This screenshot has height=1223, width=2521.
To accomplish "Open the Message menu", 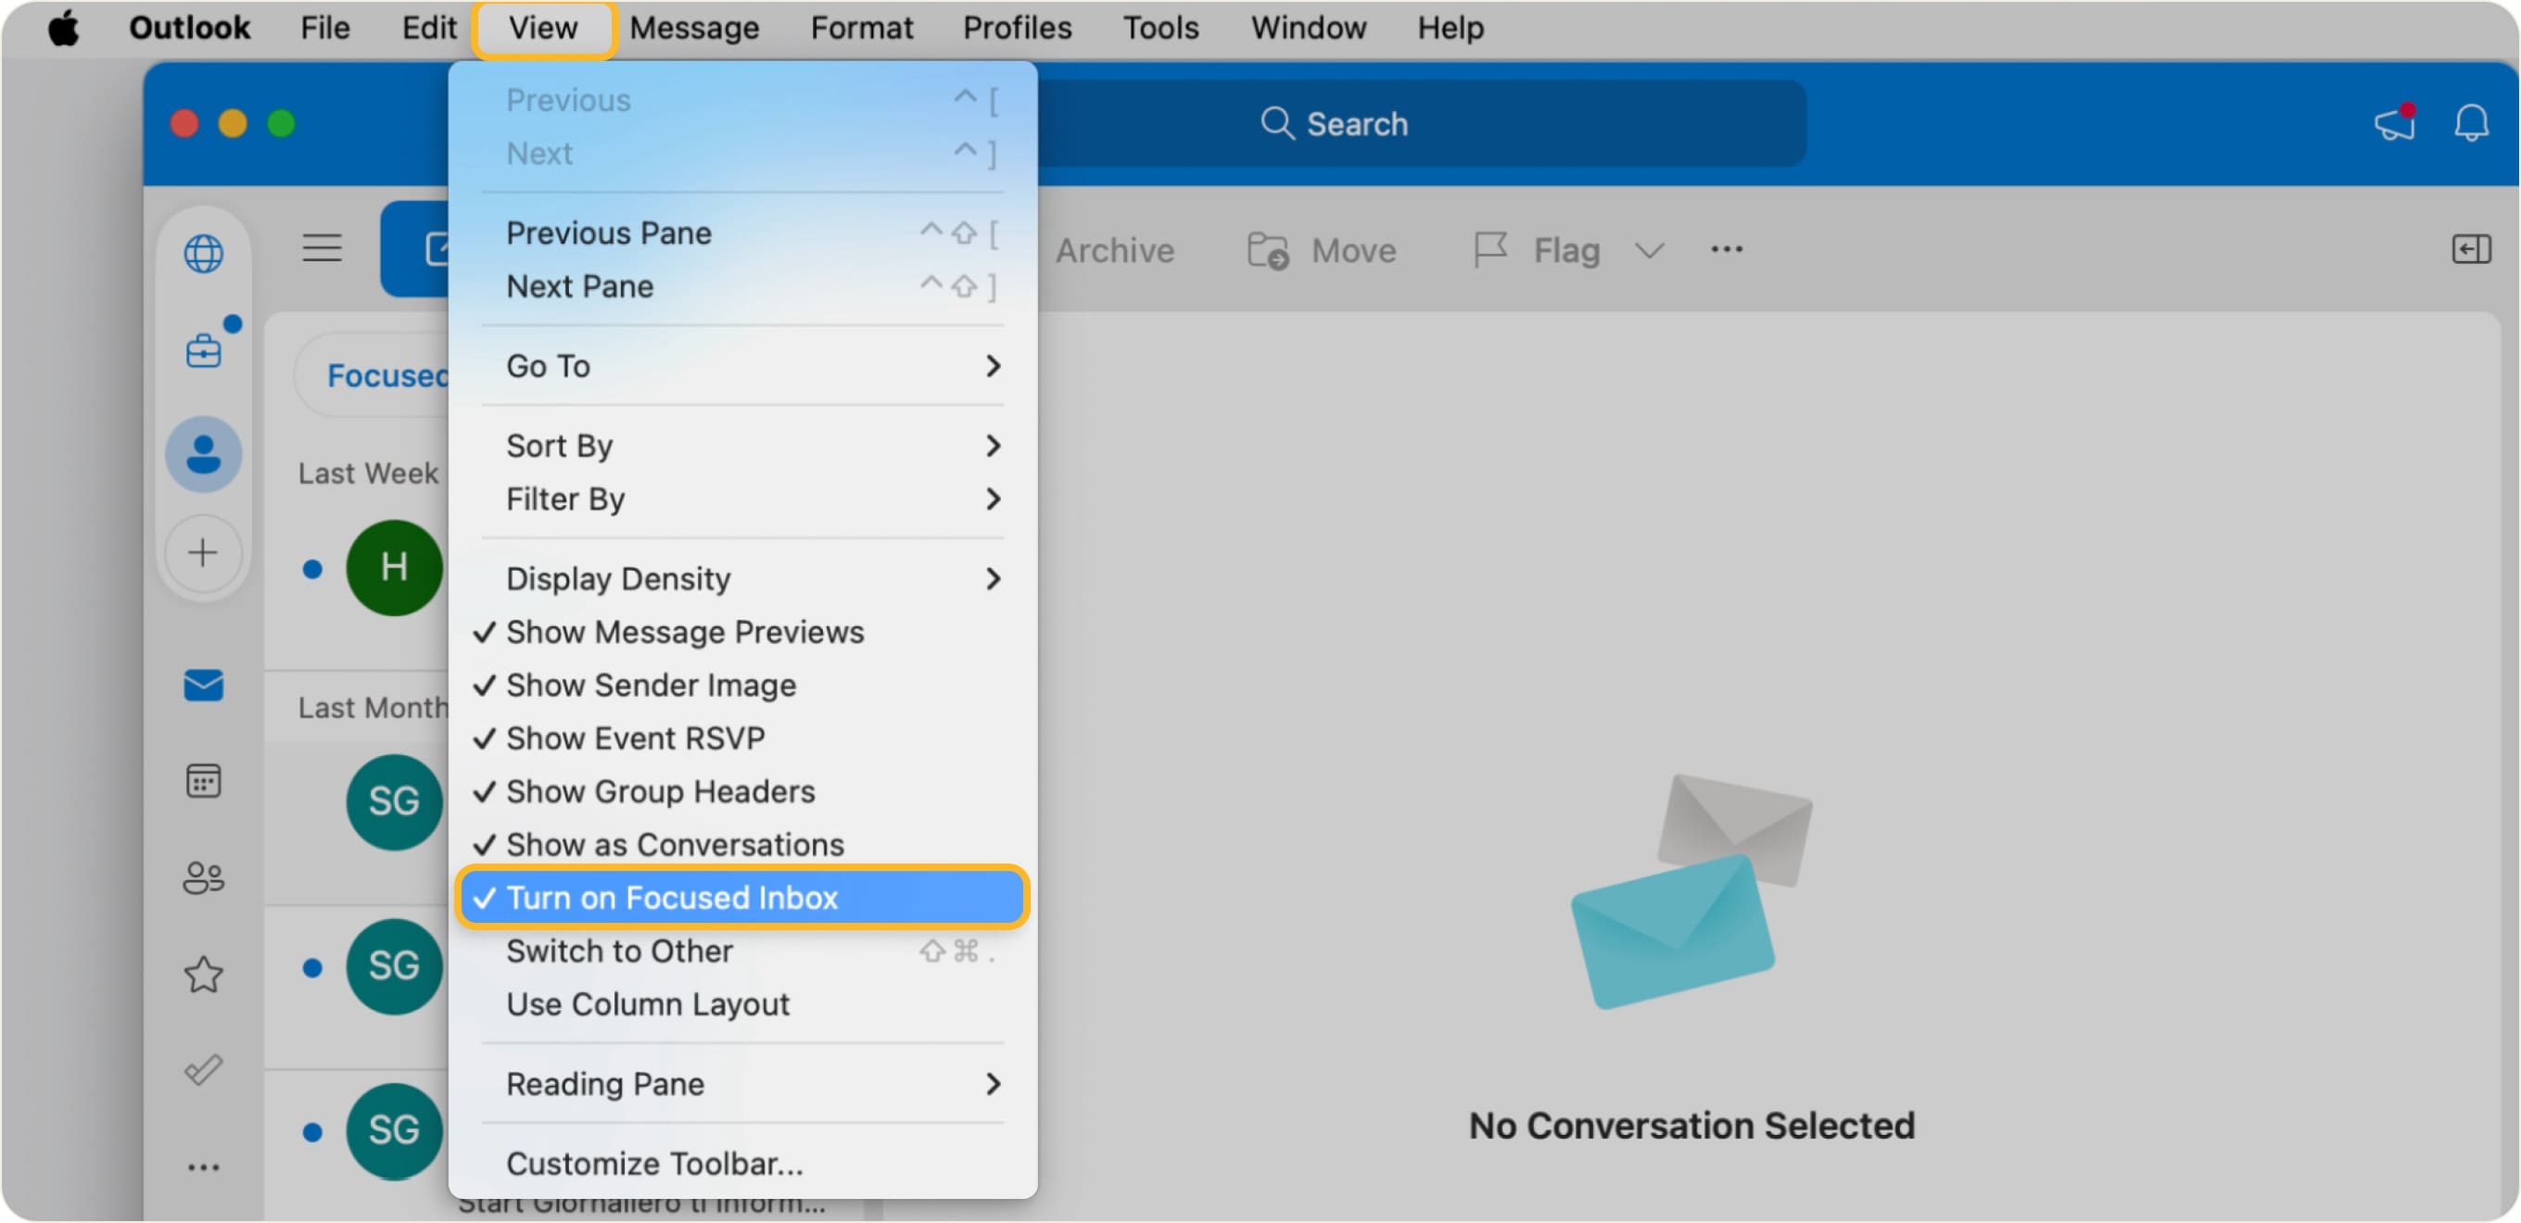I will 694,28.
